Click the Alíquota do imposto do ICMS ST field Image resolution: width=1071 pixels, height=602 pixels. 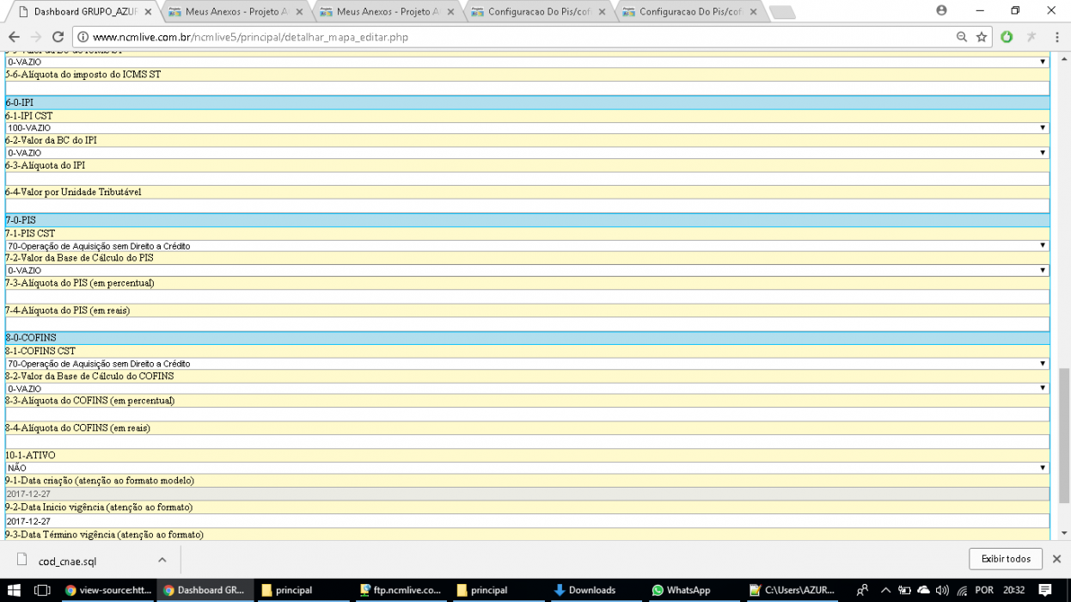pos(527,88)
